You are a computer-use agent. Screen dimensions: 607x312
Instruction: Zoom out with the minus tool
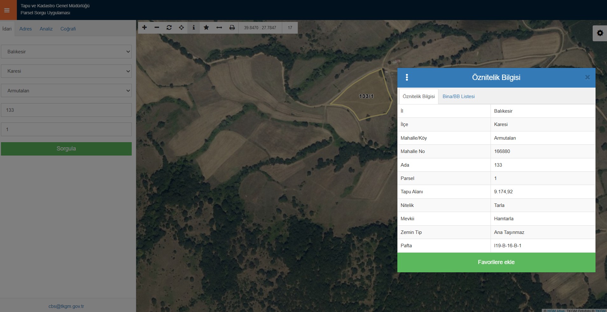[157, 28]
